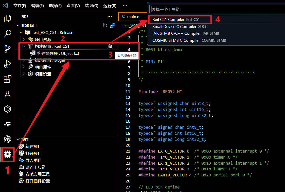This screenshot has width=285, height=192.
Task: Open the Extensions view icon
Action: point(8,79)
